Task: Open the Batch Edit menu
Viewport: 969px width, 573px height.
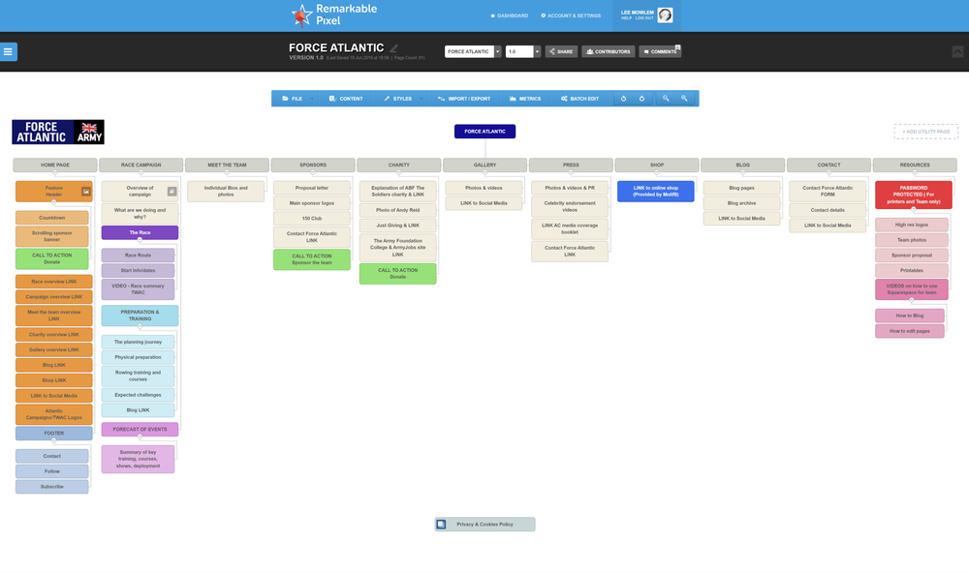Action: [x=579, y=99]
